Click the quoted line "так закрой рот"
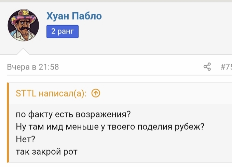 tap(47, 151)
